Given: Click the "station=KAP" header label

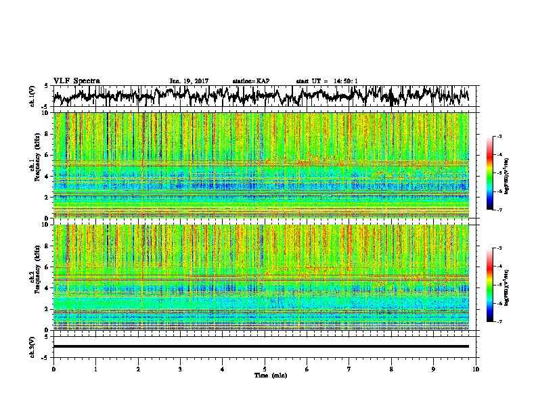Looking at the screenshot, I should point(251,81).
